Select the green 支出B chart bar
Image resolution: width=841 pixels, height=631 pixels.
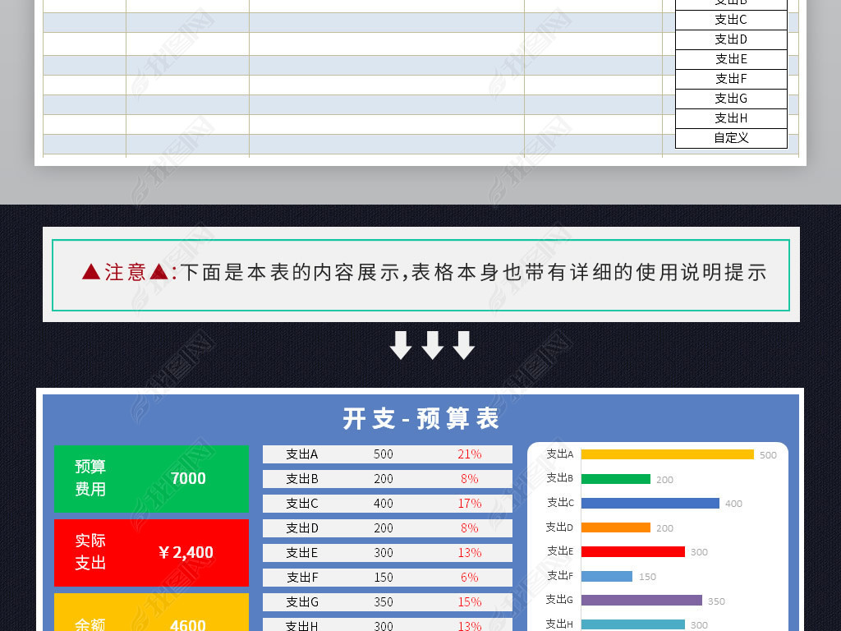pyautogui.click(x=615, y=479)
